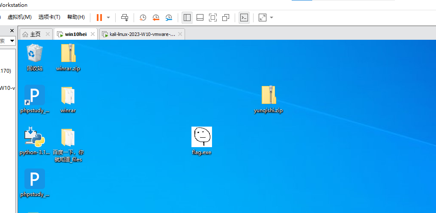Toggle the library sidebar view
Viewport: 436px width, 213px height.
187,18
